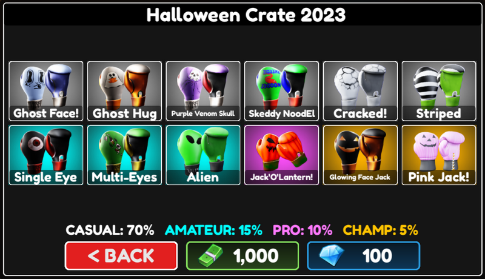Select the Jack'O'Lantern! gloves
The width and height of the screenshot is (485, 279).
(281, 155)
